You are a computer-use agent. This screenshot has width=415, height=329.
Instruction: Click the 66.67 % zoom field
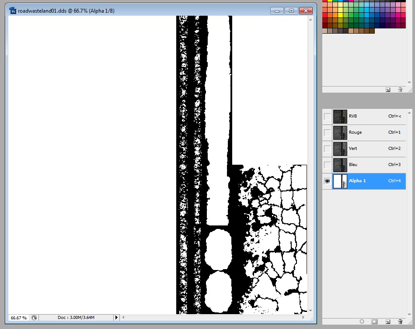pos(19,318)
